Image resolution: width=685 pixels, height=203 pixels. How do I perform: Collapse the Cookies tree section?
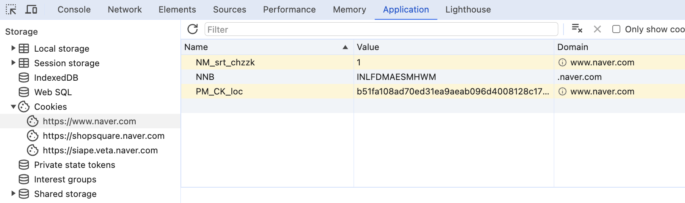pos(13,107)
